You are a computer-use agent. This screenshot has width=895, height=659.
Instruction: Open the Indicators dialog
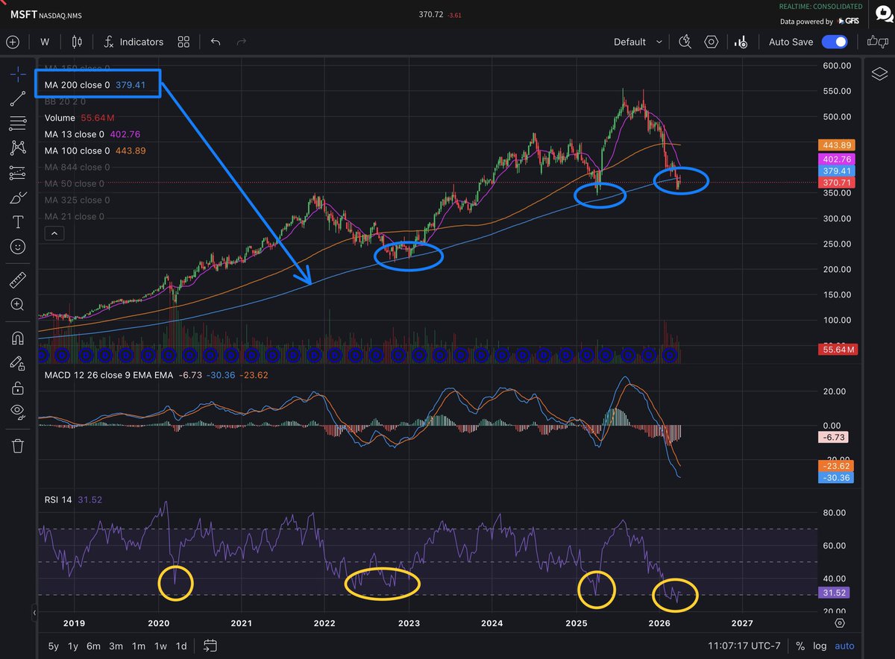(133, 42)
